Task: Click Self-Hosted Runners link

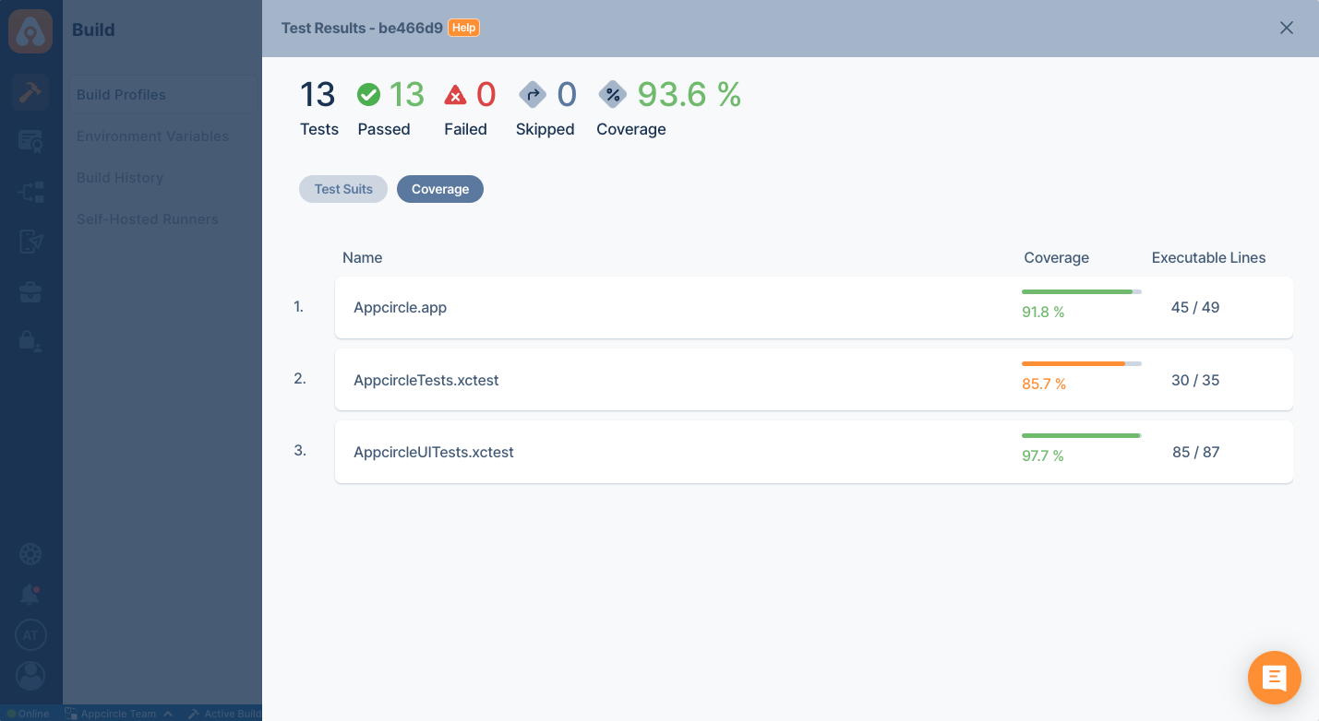Action: pos(148,219)
